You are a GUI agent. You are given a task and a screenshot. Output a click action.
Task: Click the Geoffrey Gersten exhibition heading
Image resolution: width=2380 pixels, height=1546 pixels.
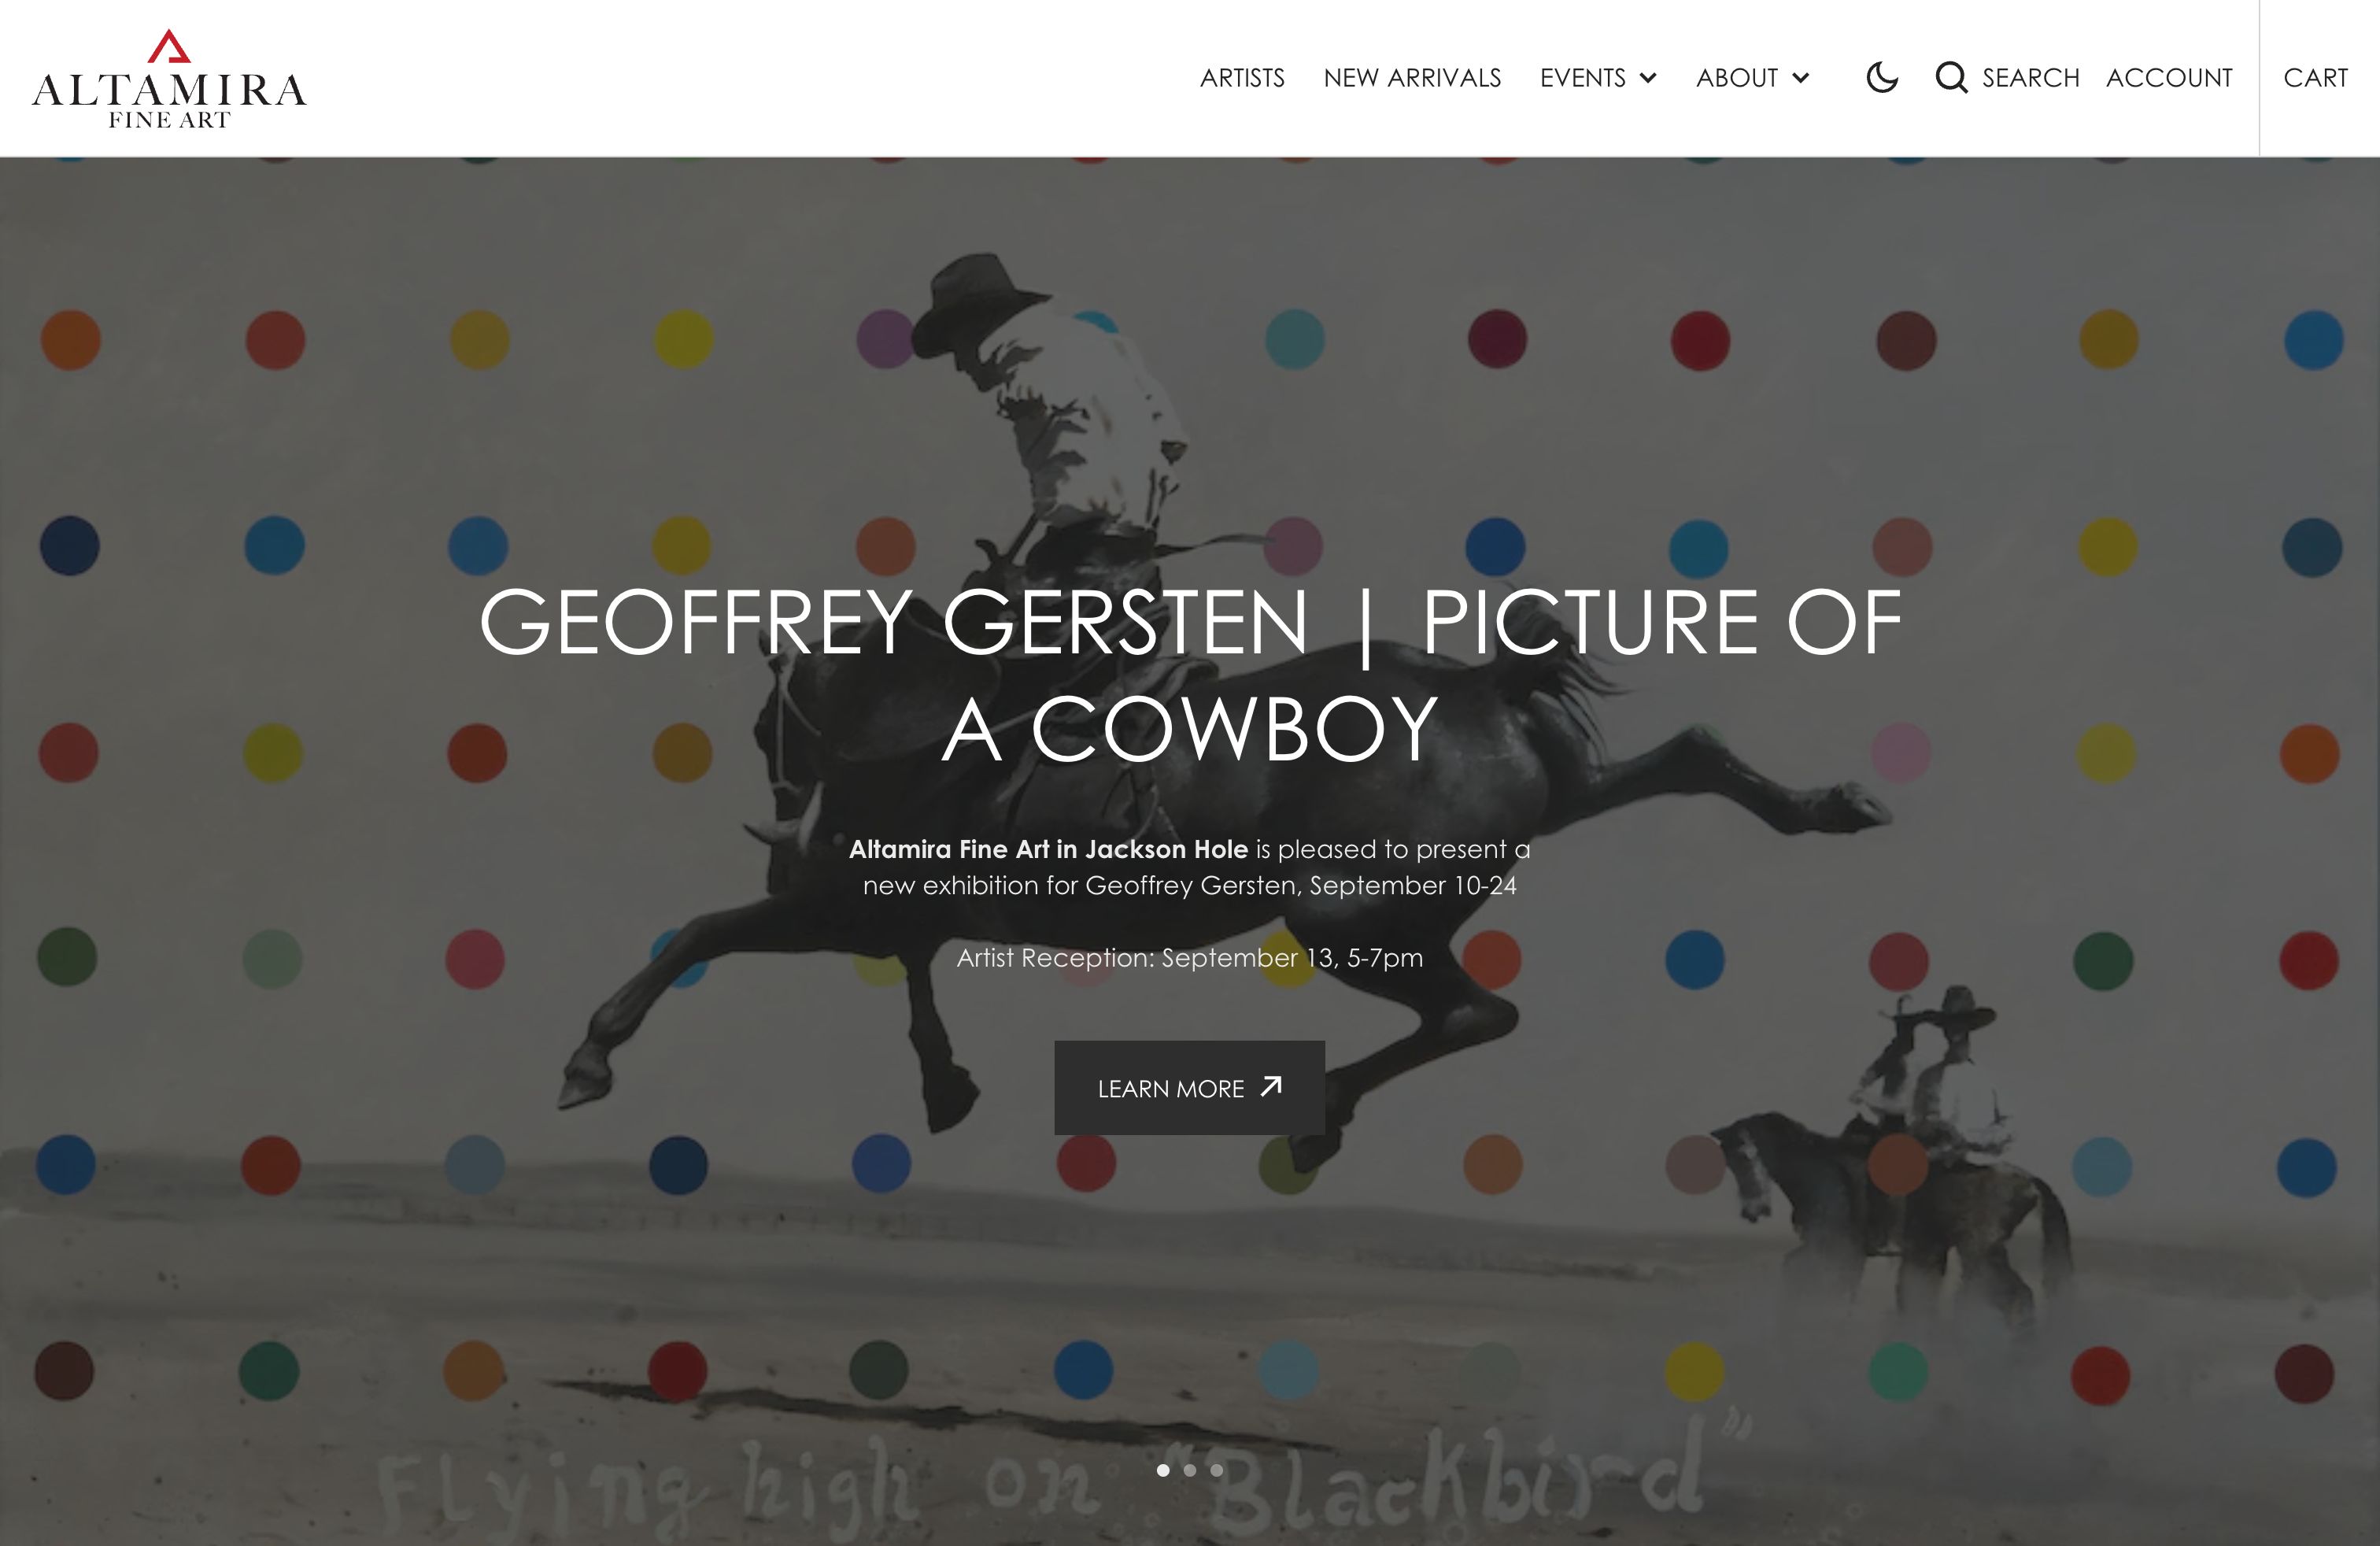pyautogui.click(x=1190, y=675)
